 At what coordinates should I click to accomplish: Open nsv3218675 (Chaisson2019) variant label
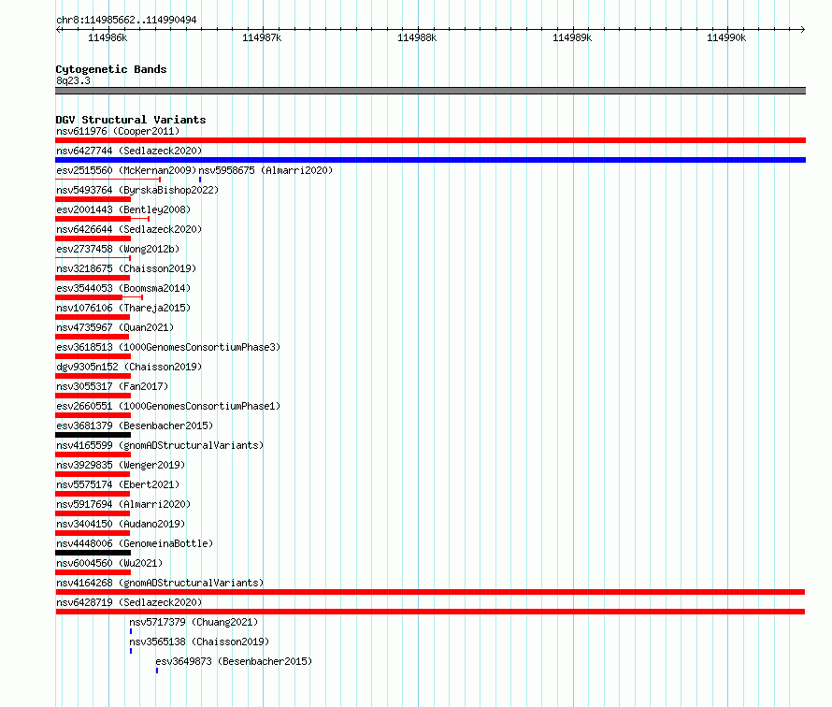(x=126, y=268)
